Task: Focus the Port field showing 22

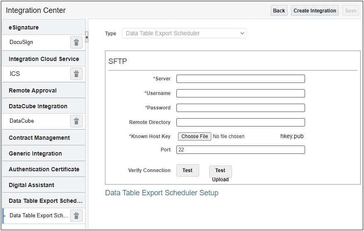Action: point(240,150)
